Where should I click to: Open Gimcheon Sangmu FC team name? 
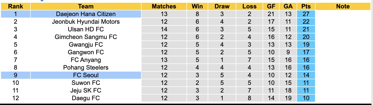tap(86, 37)
